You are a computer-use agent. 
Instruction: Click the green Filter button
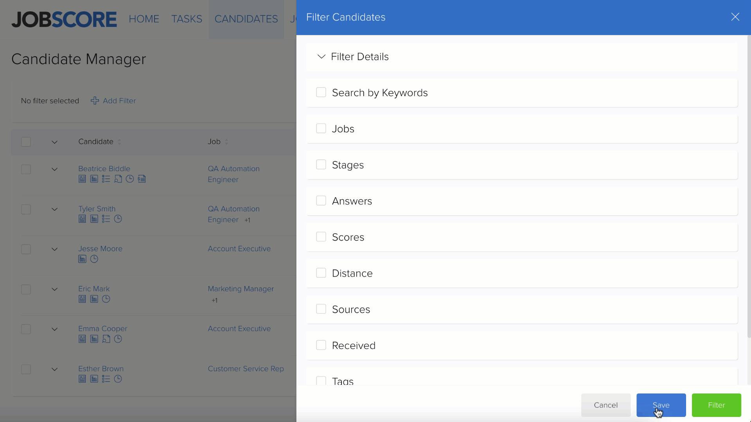click(717, 405)
